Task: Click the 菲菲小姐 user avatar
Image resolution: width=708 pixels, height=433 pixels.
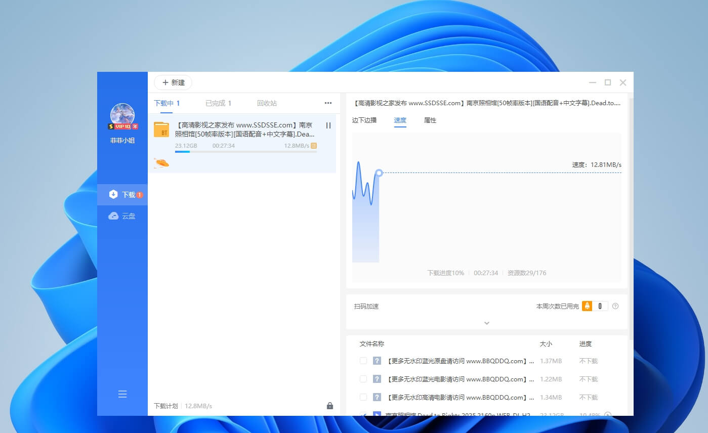Action: [122, 117]
